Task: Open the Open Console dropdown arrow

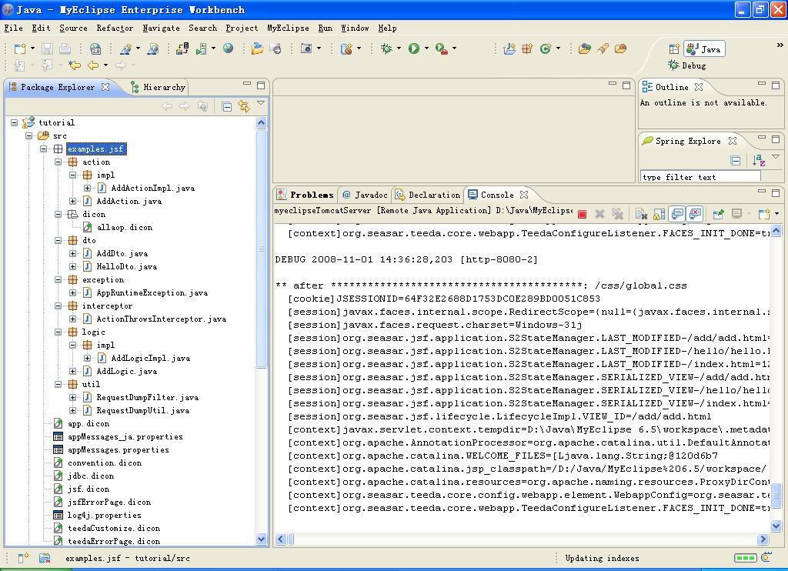Action: pos(777,214)
